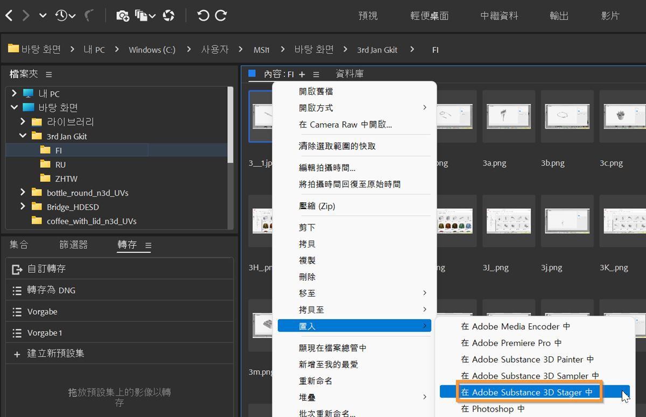
Task: Select the Vorgabe 1 preset
Action: pyautogui.click(x=120, y=333)
